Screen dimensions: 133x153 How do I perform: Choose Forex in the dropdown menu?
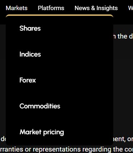tap(28, 80)
